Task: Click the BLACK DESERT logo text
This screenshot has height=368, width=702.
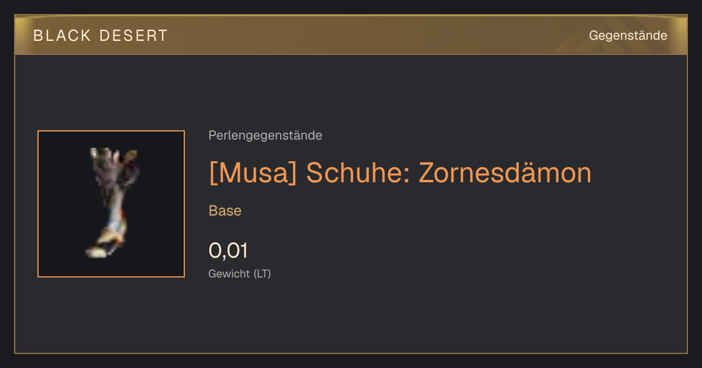Action: click(101, 36)
